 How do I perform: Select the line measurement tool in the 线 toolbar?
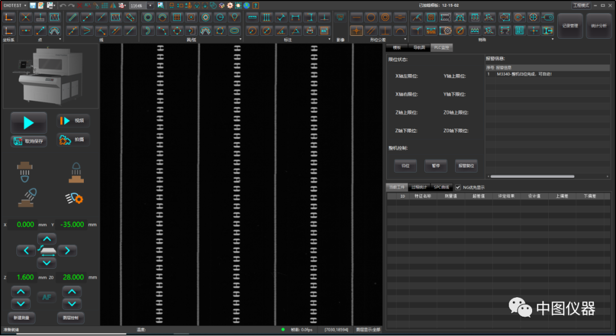click(x=72, y=18)
